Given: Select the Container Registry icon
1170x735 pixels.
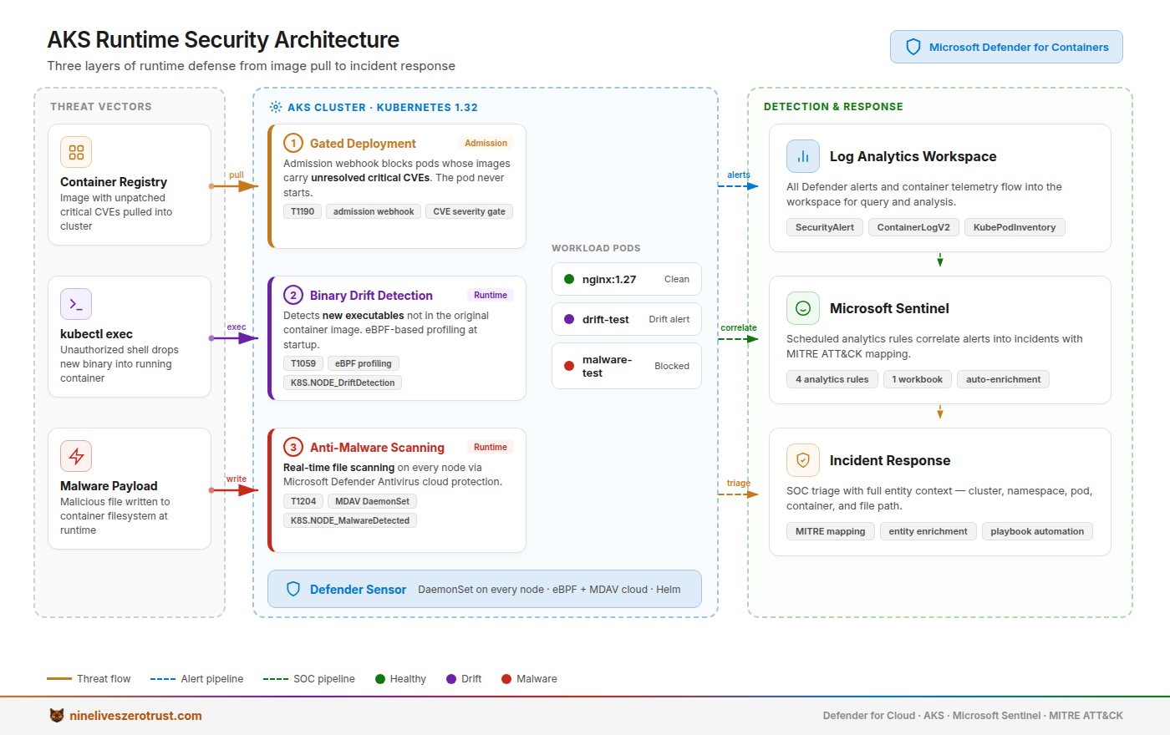Looking at the screenshot, I should coord(76,152).
